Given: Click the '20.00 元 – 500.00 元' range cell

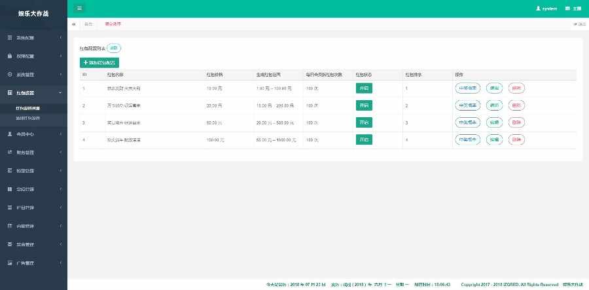Looking at the screenshot, I should pyautogui.click(x=275, y=123).
